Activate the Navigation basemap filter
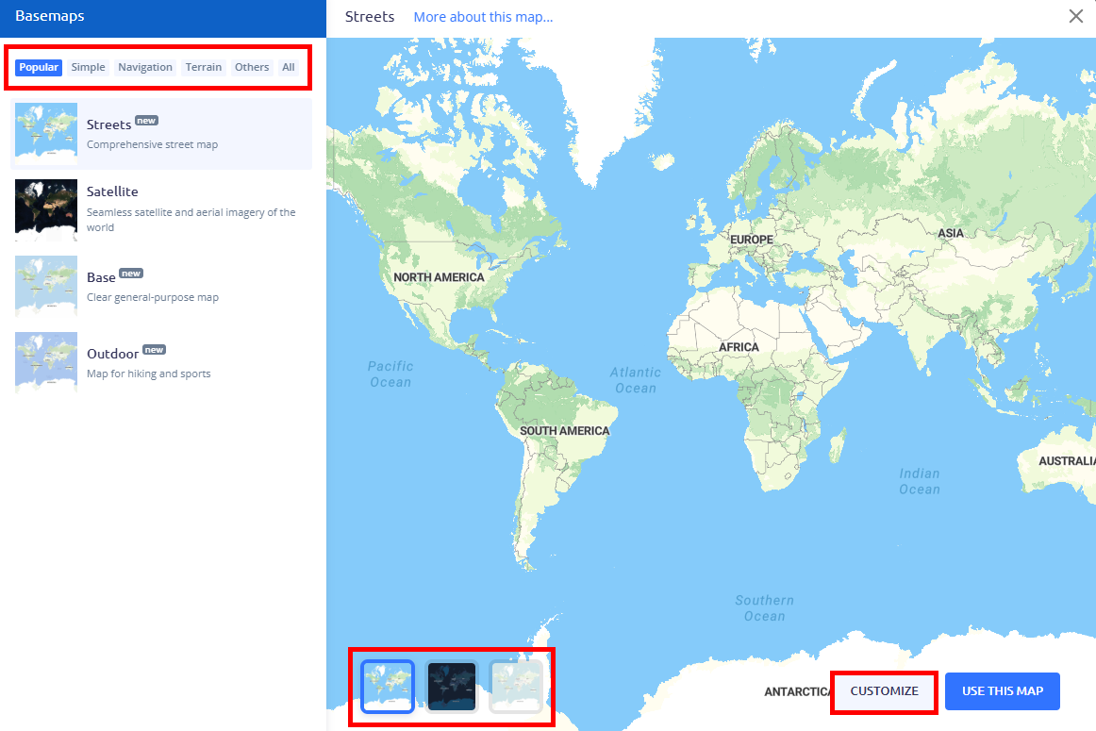The width and height of the screenshot is (1096, 731). pyautogui.click(x=145, y=67)
